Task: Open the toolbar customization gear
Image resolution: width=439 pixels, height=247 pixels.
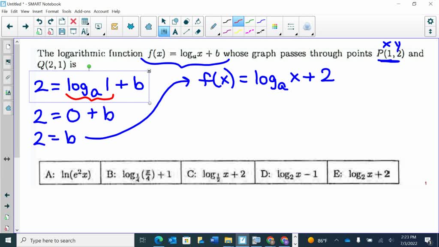Action: 431,21
